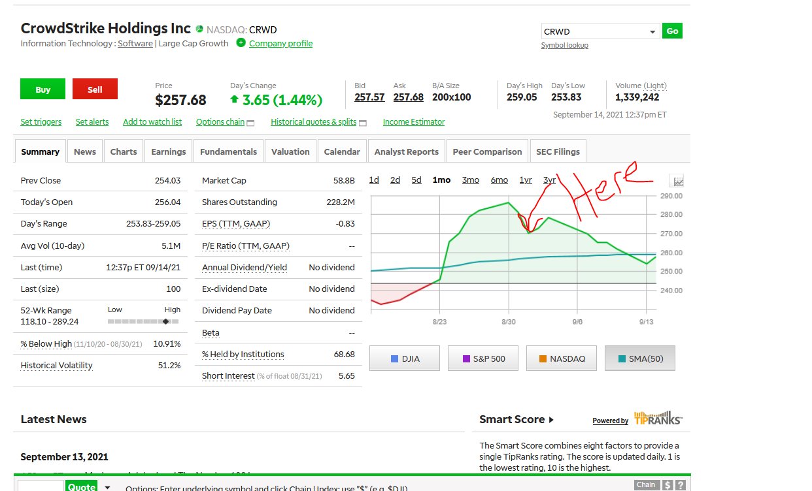The image size is (812, 491).
Task: Click the green Buy button
Action: point(42,89)
